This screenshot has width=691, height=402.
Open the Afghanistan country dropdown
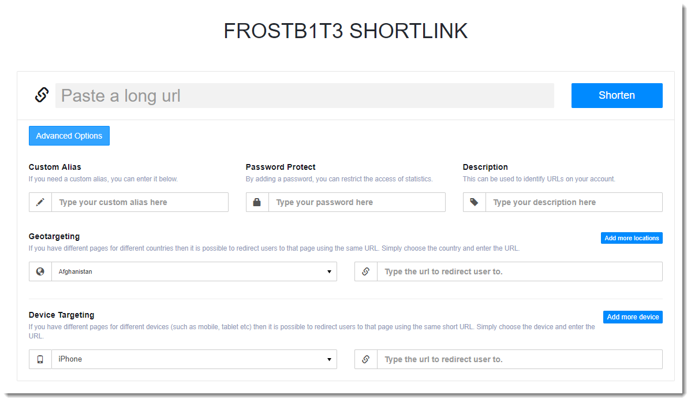click(x=195, y=271)
